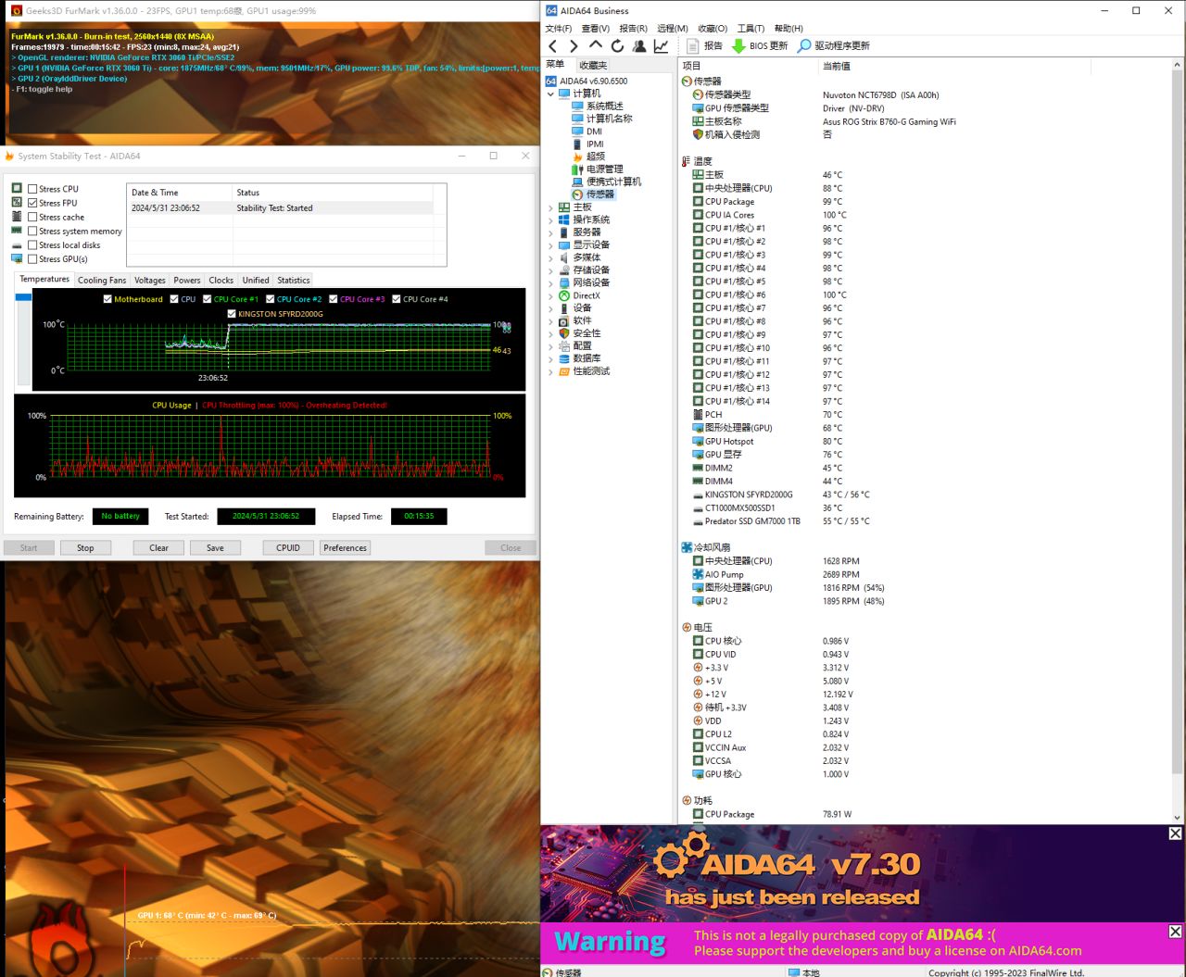Click the user icon in AIDA64 toolbar
This screenshot has width=1186, height=977.
[639, 45]
